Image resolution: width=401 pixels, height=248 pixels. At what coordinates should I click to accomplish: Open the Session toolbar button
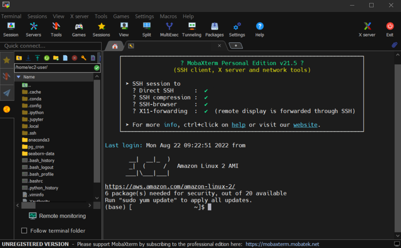pos(11,30)
